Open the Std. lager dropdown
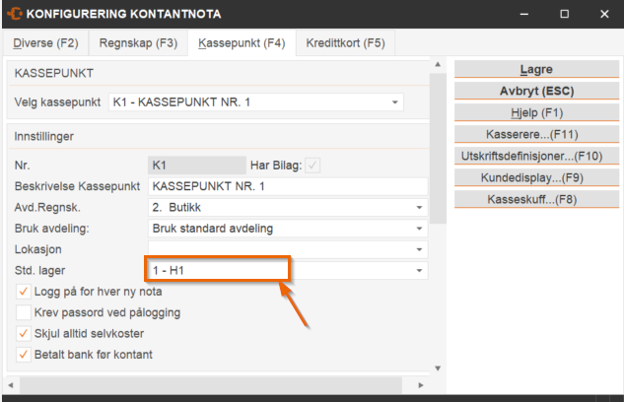Image resolution: width=624 pixels, height=402 pixels. 419,270
